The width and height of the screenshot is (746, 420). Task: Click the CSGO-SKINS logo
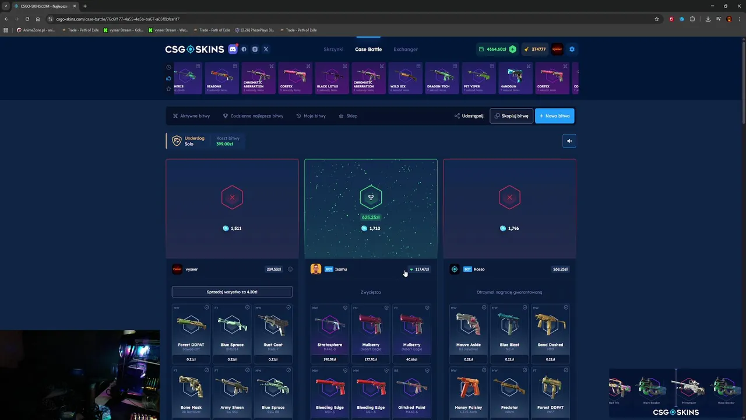pos(195,49)
